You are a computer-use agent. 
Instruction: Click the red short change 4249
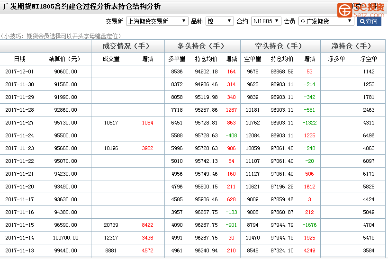tap(309, 250)
